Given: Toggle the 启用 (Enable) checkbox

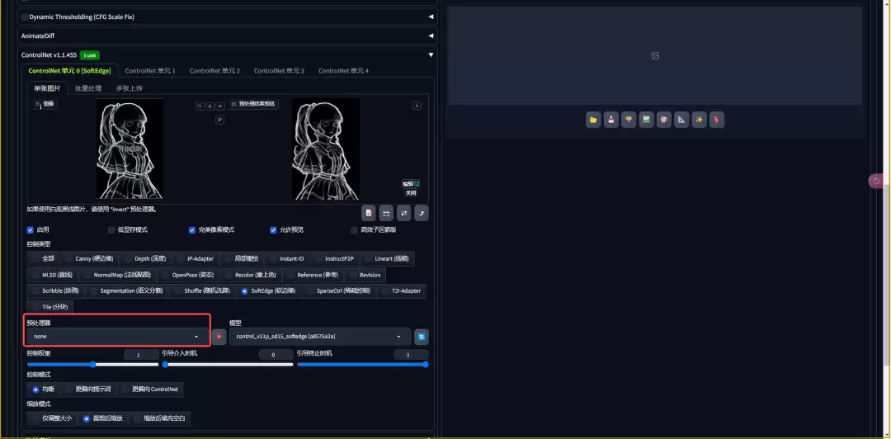Looking at the screenshot, I should 31,230.
